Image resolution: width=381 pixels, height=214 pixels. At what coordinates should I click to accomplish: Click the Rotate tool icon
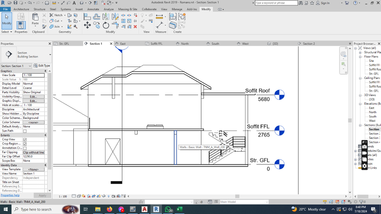[x=106, y=26]
